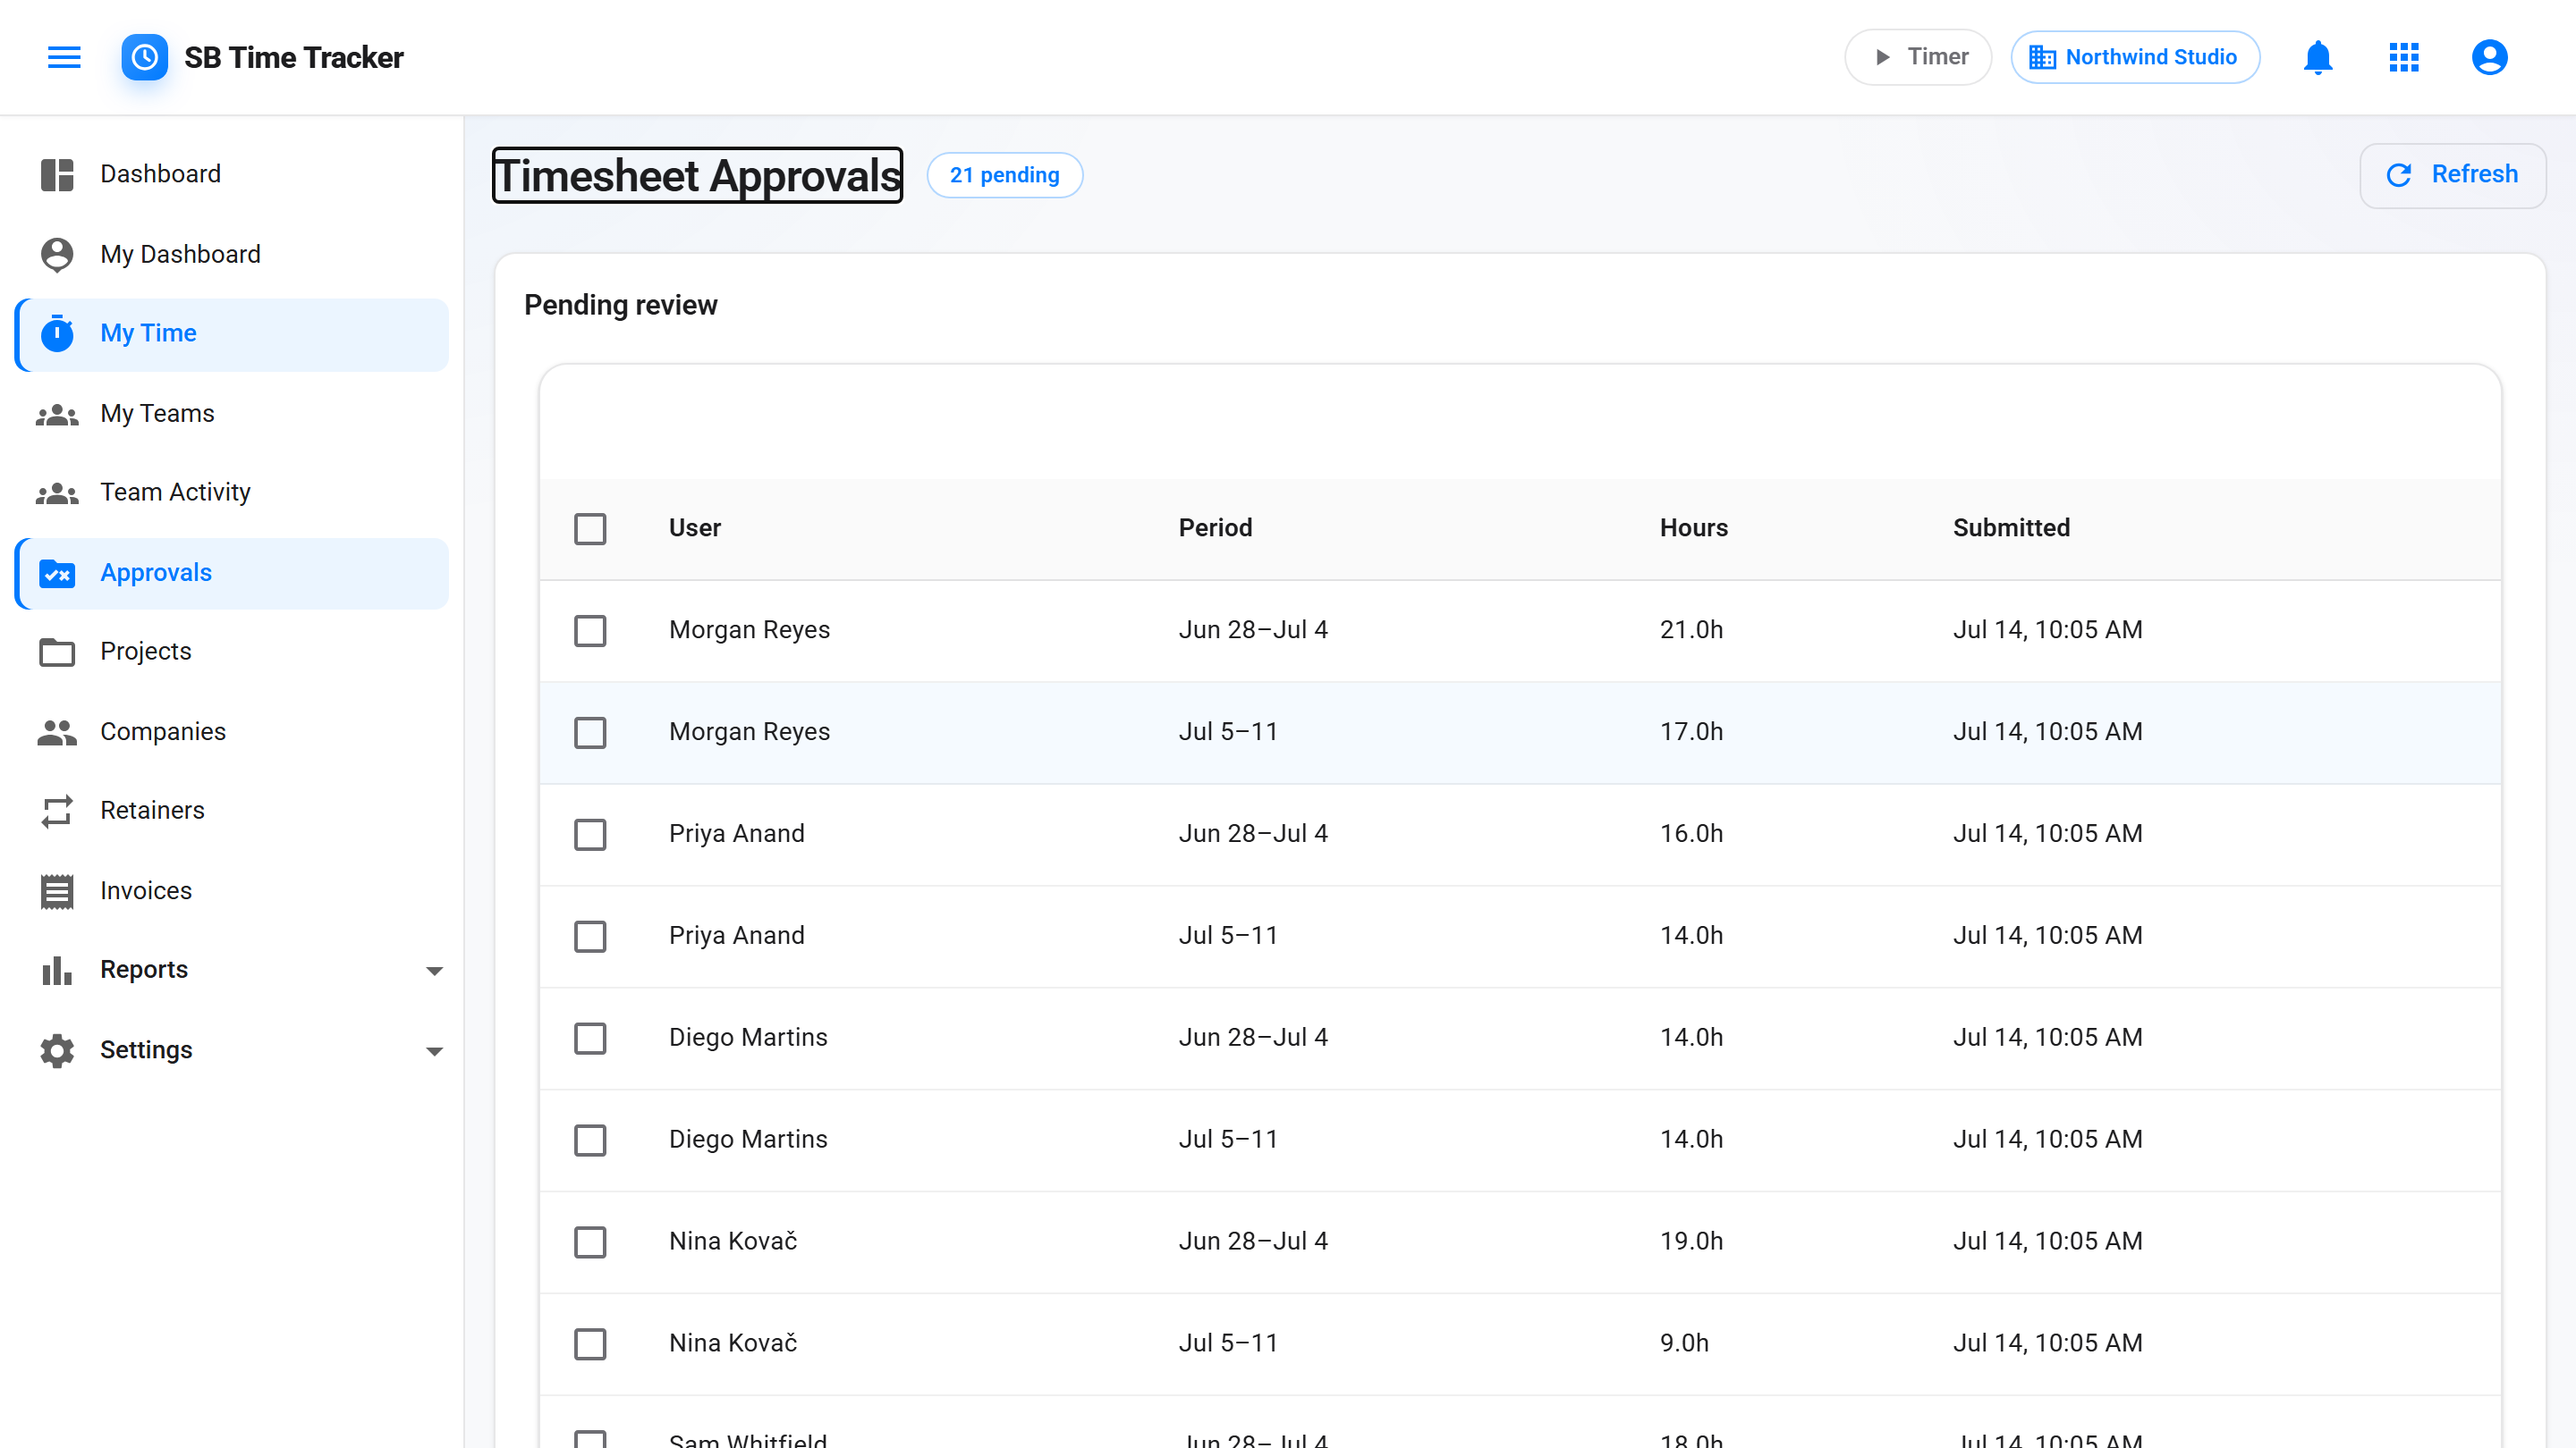Click the Refresh circular arrow icon
This screenshot has height=1448, width=2576.
coord(2399,175)
